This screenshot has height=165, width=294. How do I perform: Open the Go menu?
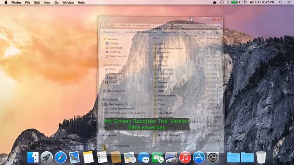coord(57,2)
